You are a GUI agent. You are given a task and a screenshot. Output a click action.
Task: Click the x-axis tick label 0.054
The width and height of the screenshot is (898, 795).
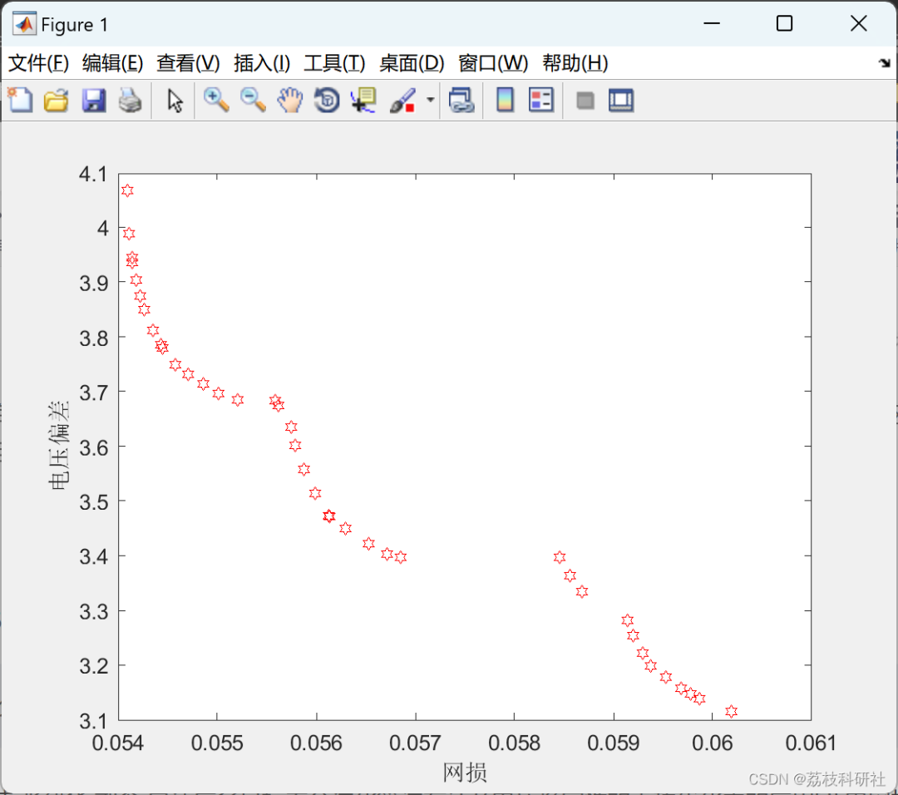click(x=118, y=743)
